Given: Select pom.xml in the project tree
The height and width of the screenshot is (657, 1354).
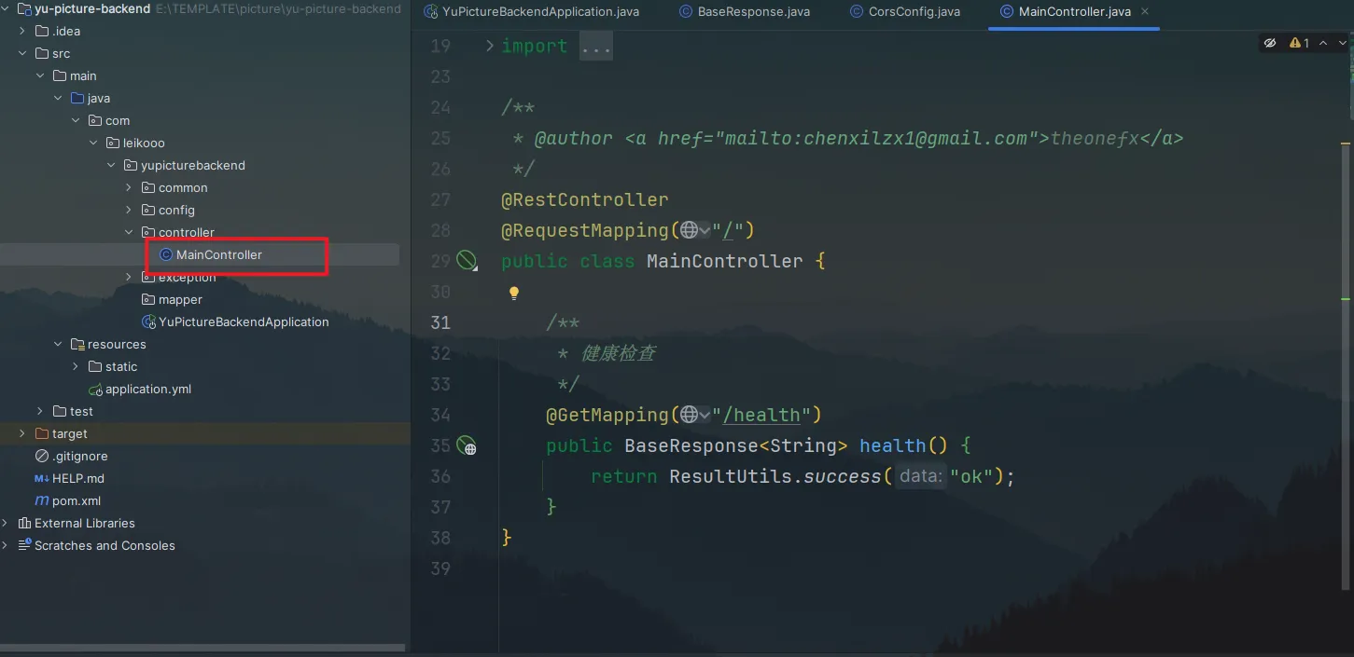Looking at the screenshot, I should pos(76,500).
